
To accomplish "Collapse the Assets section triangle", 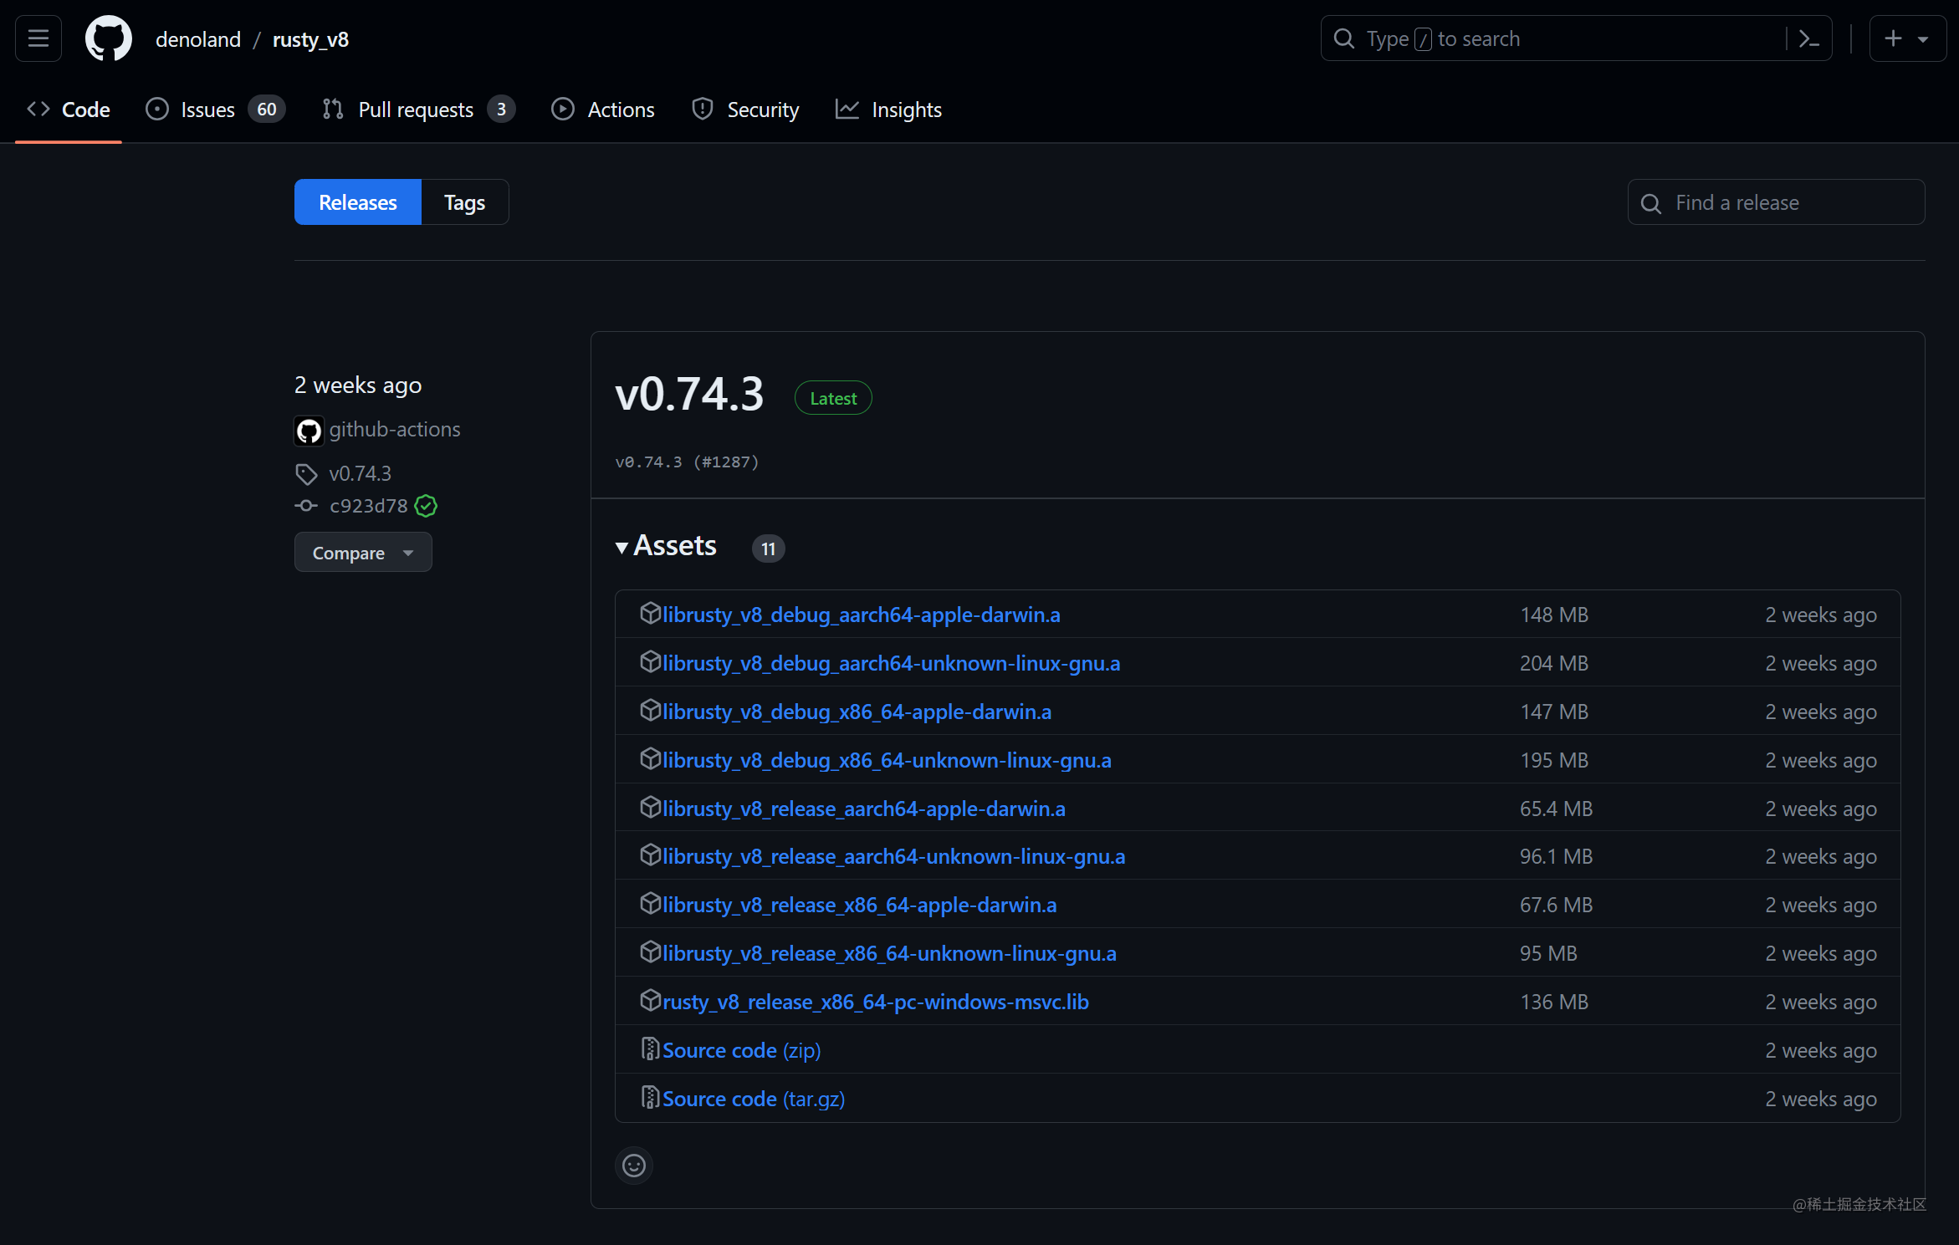I will click(621, 547).
